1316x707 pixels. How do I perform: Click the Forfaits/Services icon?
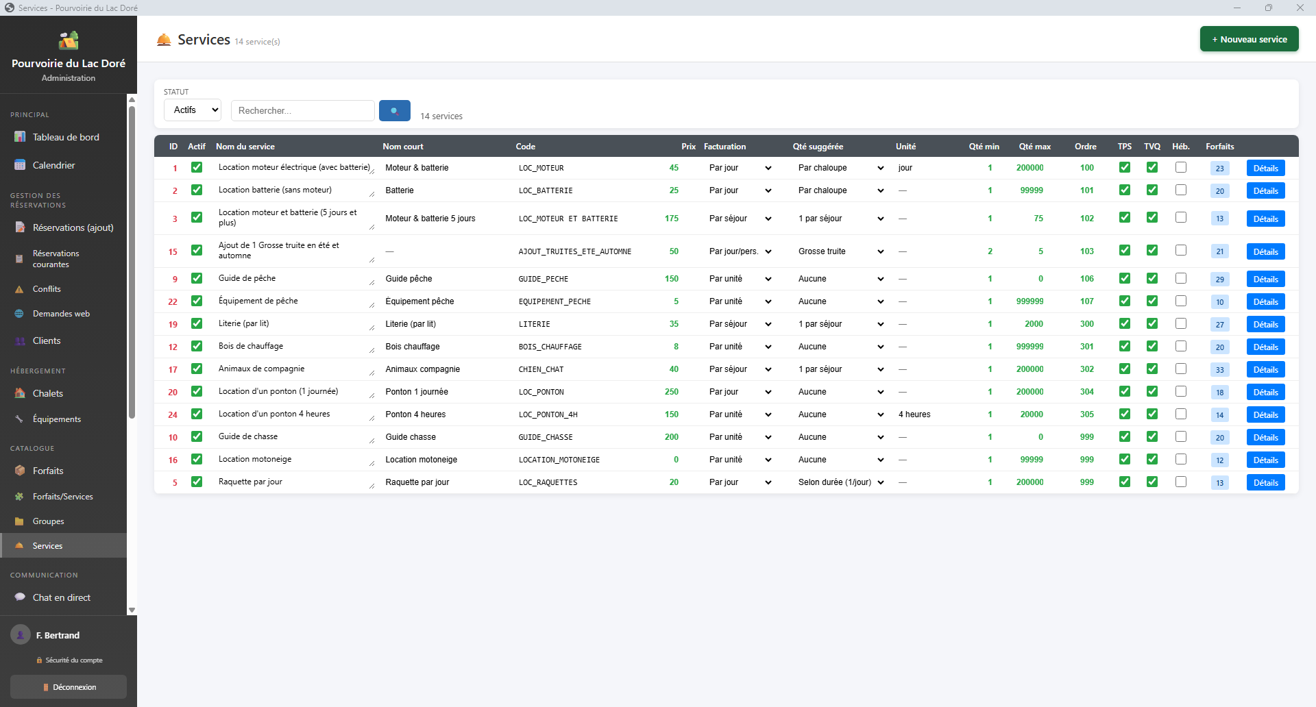coord(19,497)
